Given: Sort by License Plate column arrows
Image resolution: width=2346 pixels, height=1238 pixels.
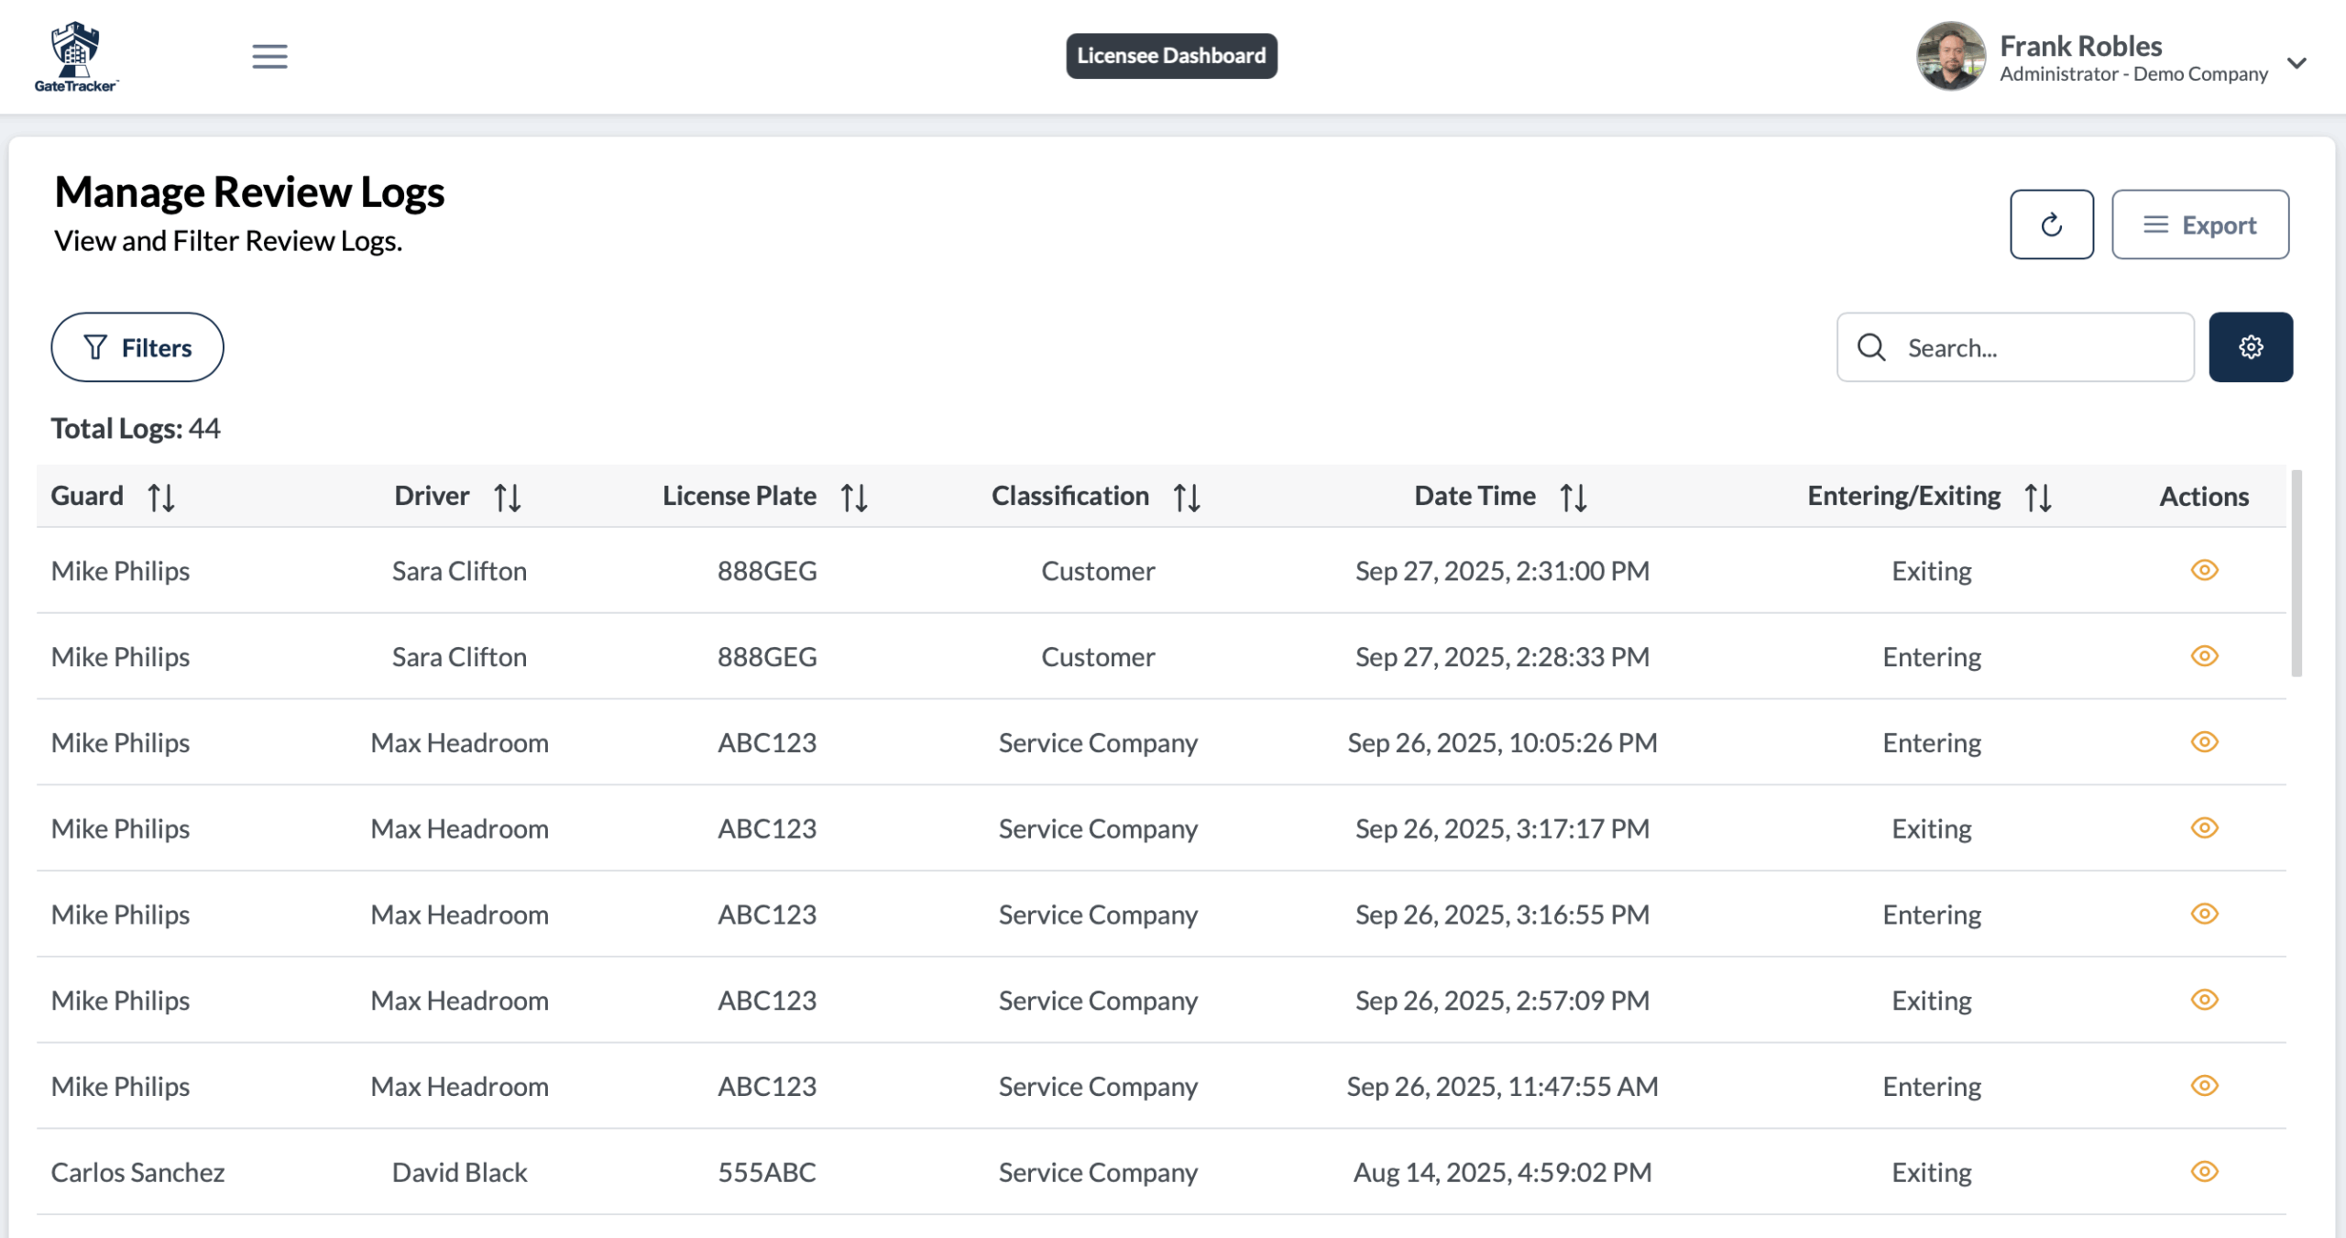Looking at the screenshot, I should (854, 498).
